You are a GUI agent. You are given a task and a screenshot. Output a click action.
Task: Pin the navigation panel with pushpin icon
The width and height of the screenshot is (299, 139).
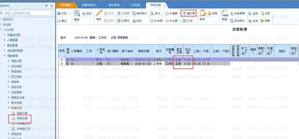click(46, 5)
